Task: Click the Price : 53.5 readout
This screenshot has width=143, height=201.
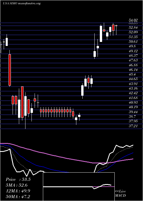Action: pyautogui.click(x=18, y=179)
